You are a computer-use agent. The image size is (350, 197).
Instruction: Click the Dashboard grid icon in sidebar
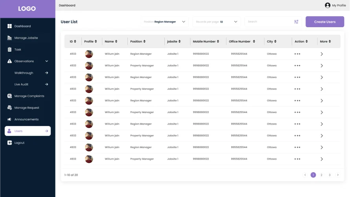(x=9, y=26)
